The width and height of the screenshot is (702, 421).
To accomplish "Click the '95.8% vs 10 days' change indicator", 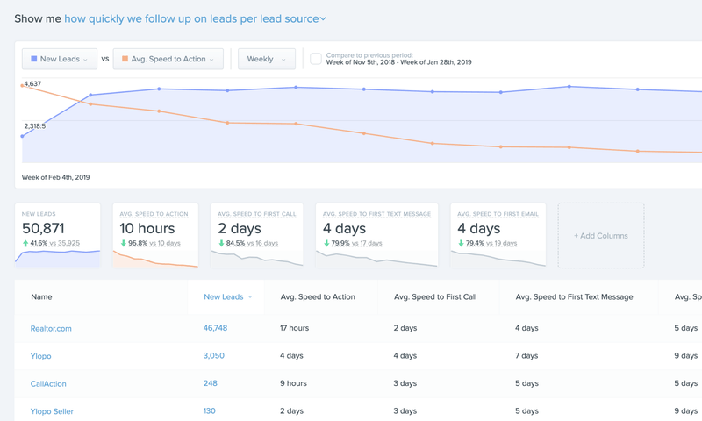I will pos(150,243).
